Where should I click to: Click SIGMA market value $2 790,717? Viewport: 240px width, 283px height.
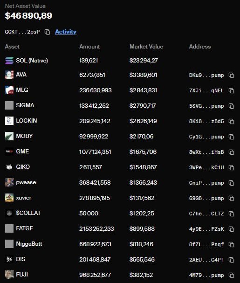(143, 105)
